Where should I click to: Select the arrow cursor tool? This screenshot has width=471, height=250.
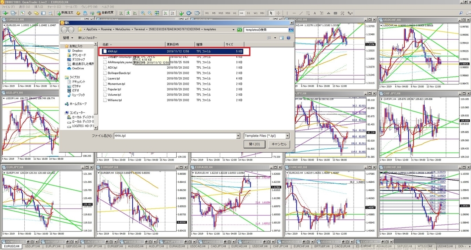[x=271, y=13]
